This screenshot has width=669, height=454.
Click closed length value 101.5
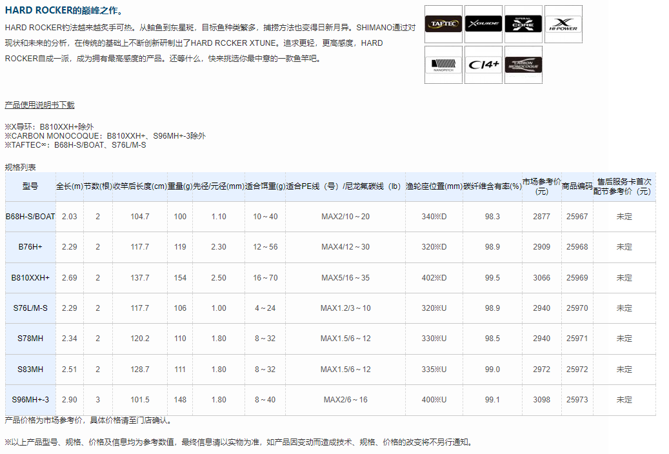tap(140, 400)
